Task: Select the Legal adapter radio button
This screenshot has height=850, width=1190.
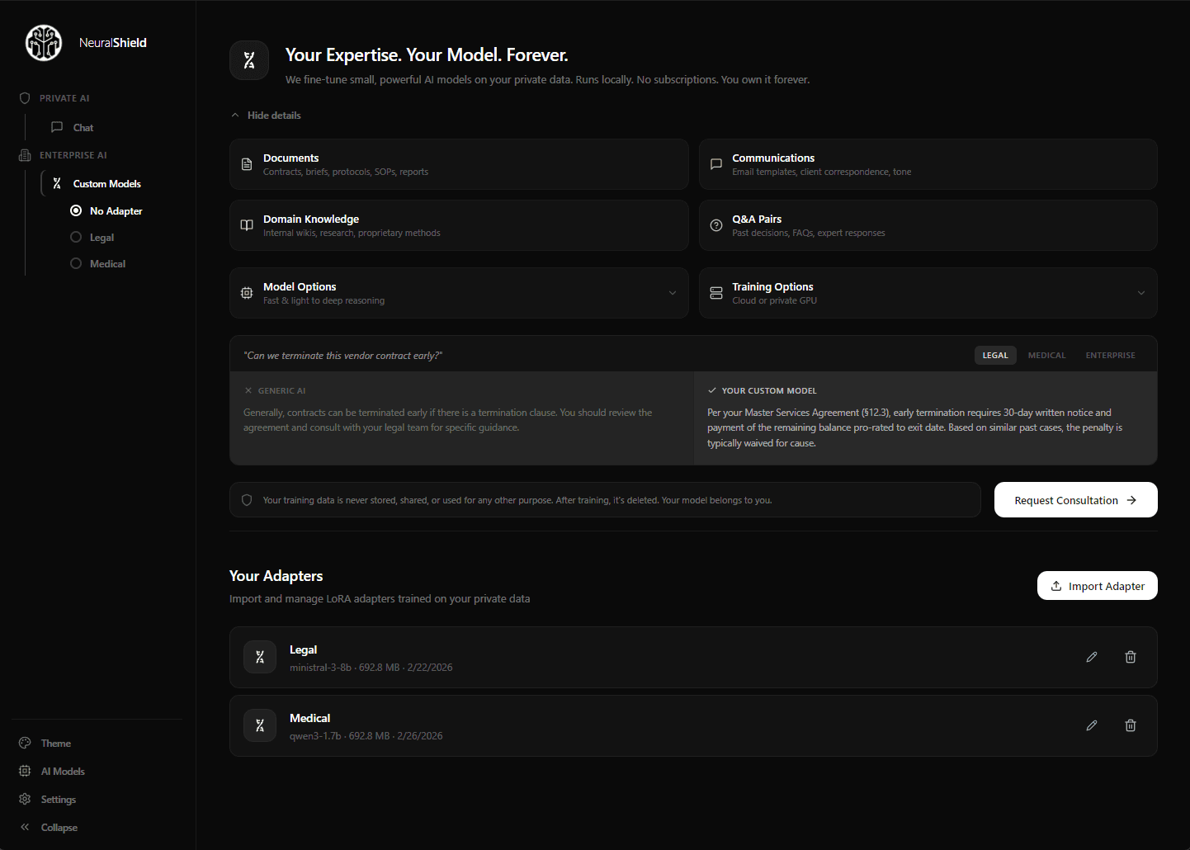Action: [75, 237]
